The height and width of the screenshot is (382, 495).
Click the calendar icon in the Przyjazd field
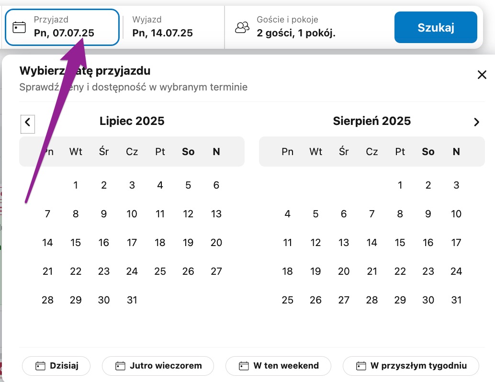pos(19,27)
